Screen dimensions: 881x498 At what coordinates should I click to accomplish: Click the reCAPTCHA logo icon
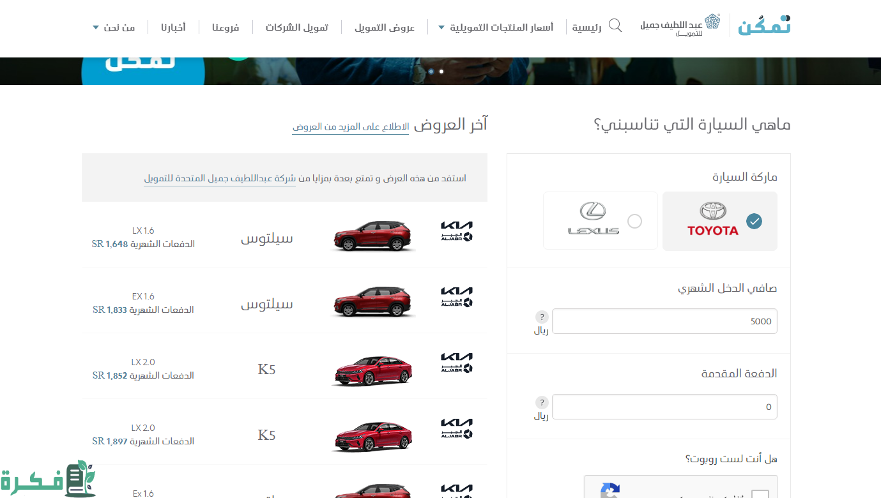[x=610, y=490]
